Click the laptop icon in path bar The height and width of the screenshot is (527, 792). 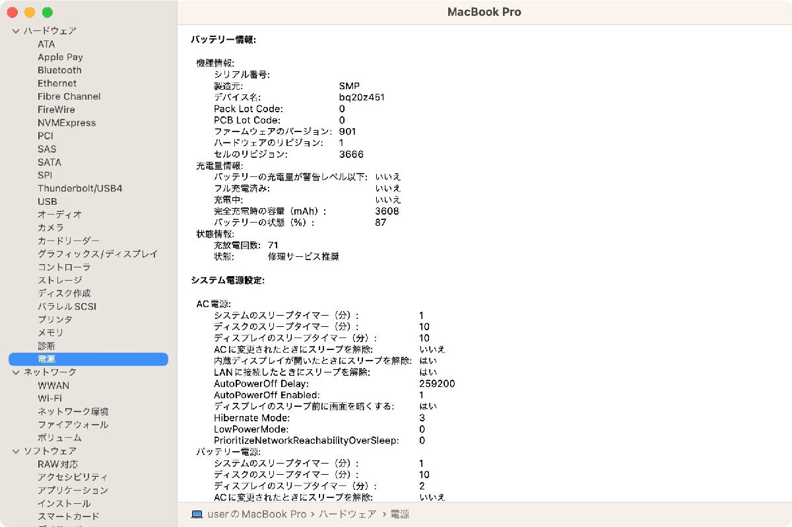[x=197, y=514]
